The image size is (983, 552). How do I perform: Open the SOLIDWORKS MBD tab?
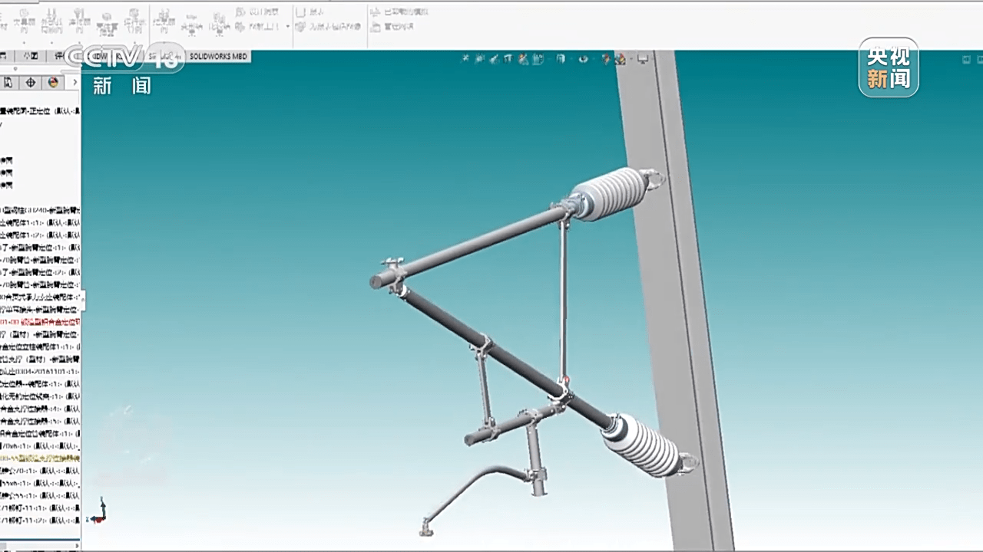[219, 57]
